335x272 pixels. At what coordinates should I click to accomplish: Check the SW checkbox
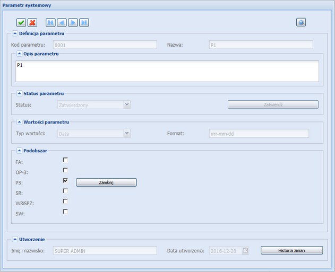click(x=66, y=212)
